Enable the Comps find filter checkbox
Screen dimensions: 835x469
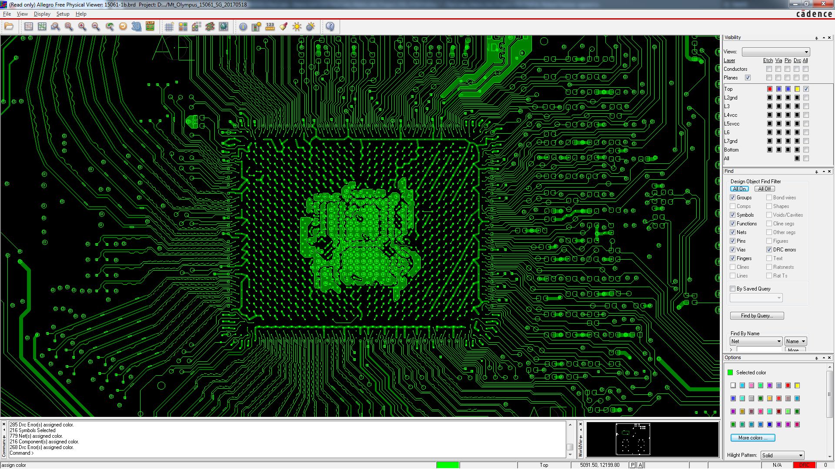pyautogui.click(x=733, y=206)
